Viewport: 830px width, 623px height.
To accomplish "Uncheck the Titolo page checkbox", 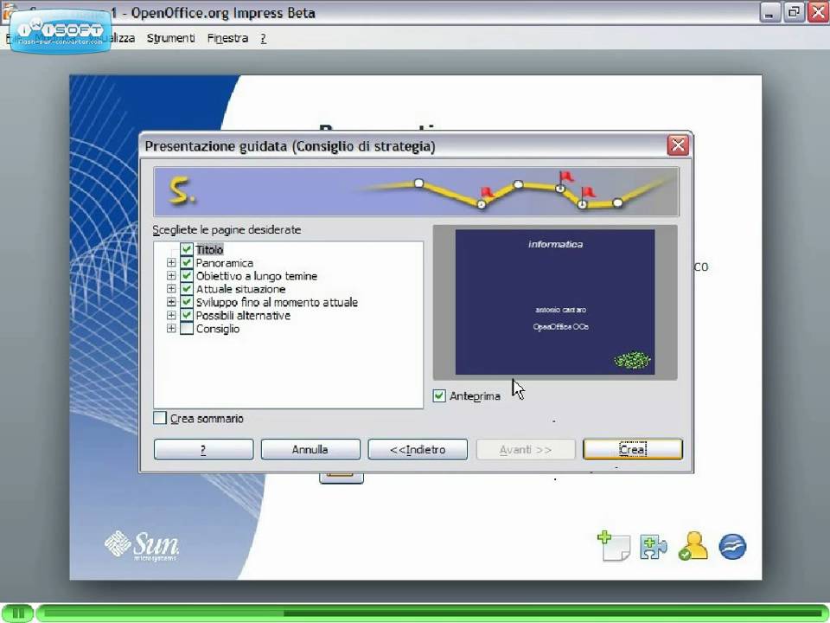I will click(187, 249).
